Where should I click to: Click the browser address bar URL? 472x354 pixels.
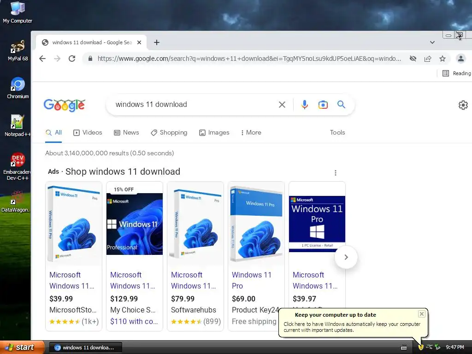pyautogui.click(x=249, y=59)
